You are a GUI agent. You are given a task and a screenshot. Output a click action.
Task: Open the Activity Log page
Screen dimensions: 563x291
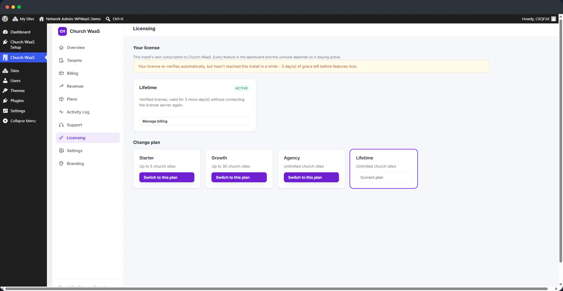(88, 112)
